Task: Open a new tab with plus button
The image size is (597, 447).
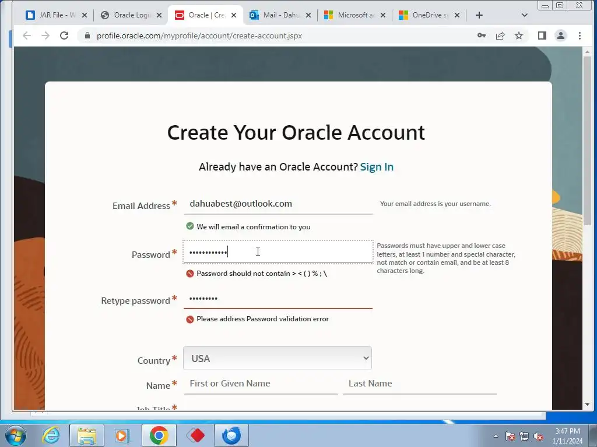Action: click(479, 15)
